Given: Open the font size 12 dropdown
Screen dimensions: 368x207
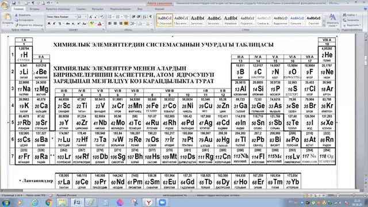Looking at the screenshot, I should pyautogui.click(x=86, y=17).
